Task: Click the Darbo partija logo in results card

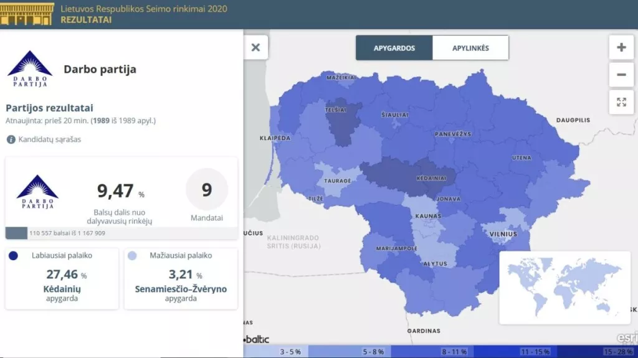Action: (37, 192)
